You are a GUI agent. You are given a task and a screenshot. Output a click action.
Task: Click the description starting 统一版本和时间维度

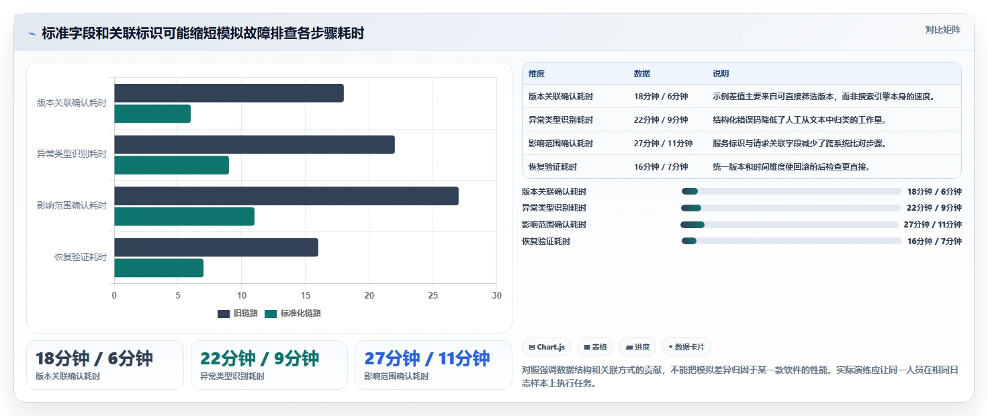(792, 167)
